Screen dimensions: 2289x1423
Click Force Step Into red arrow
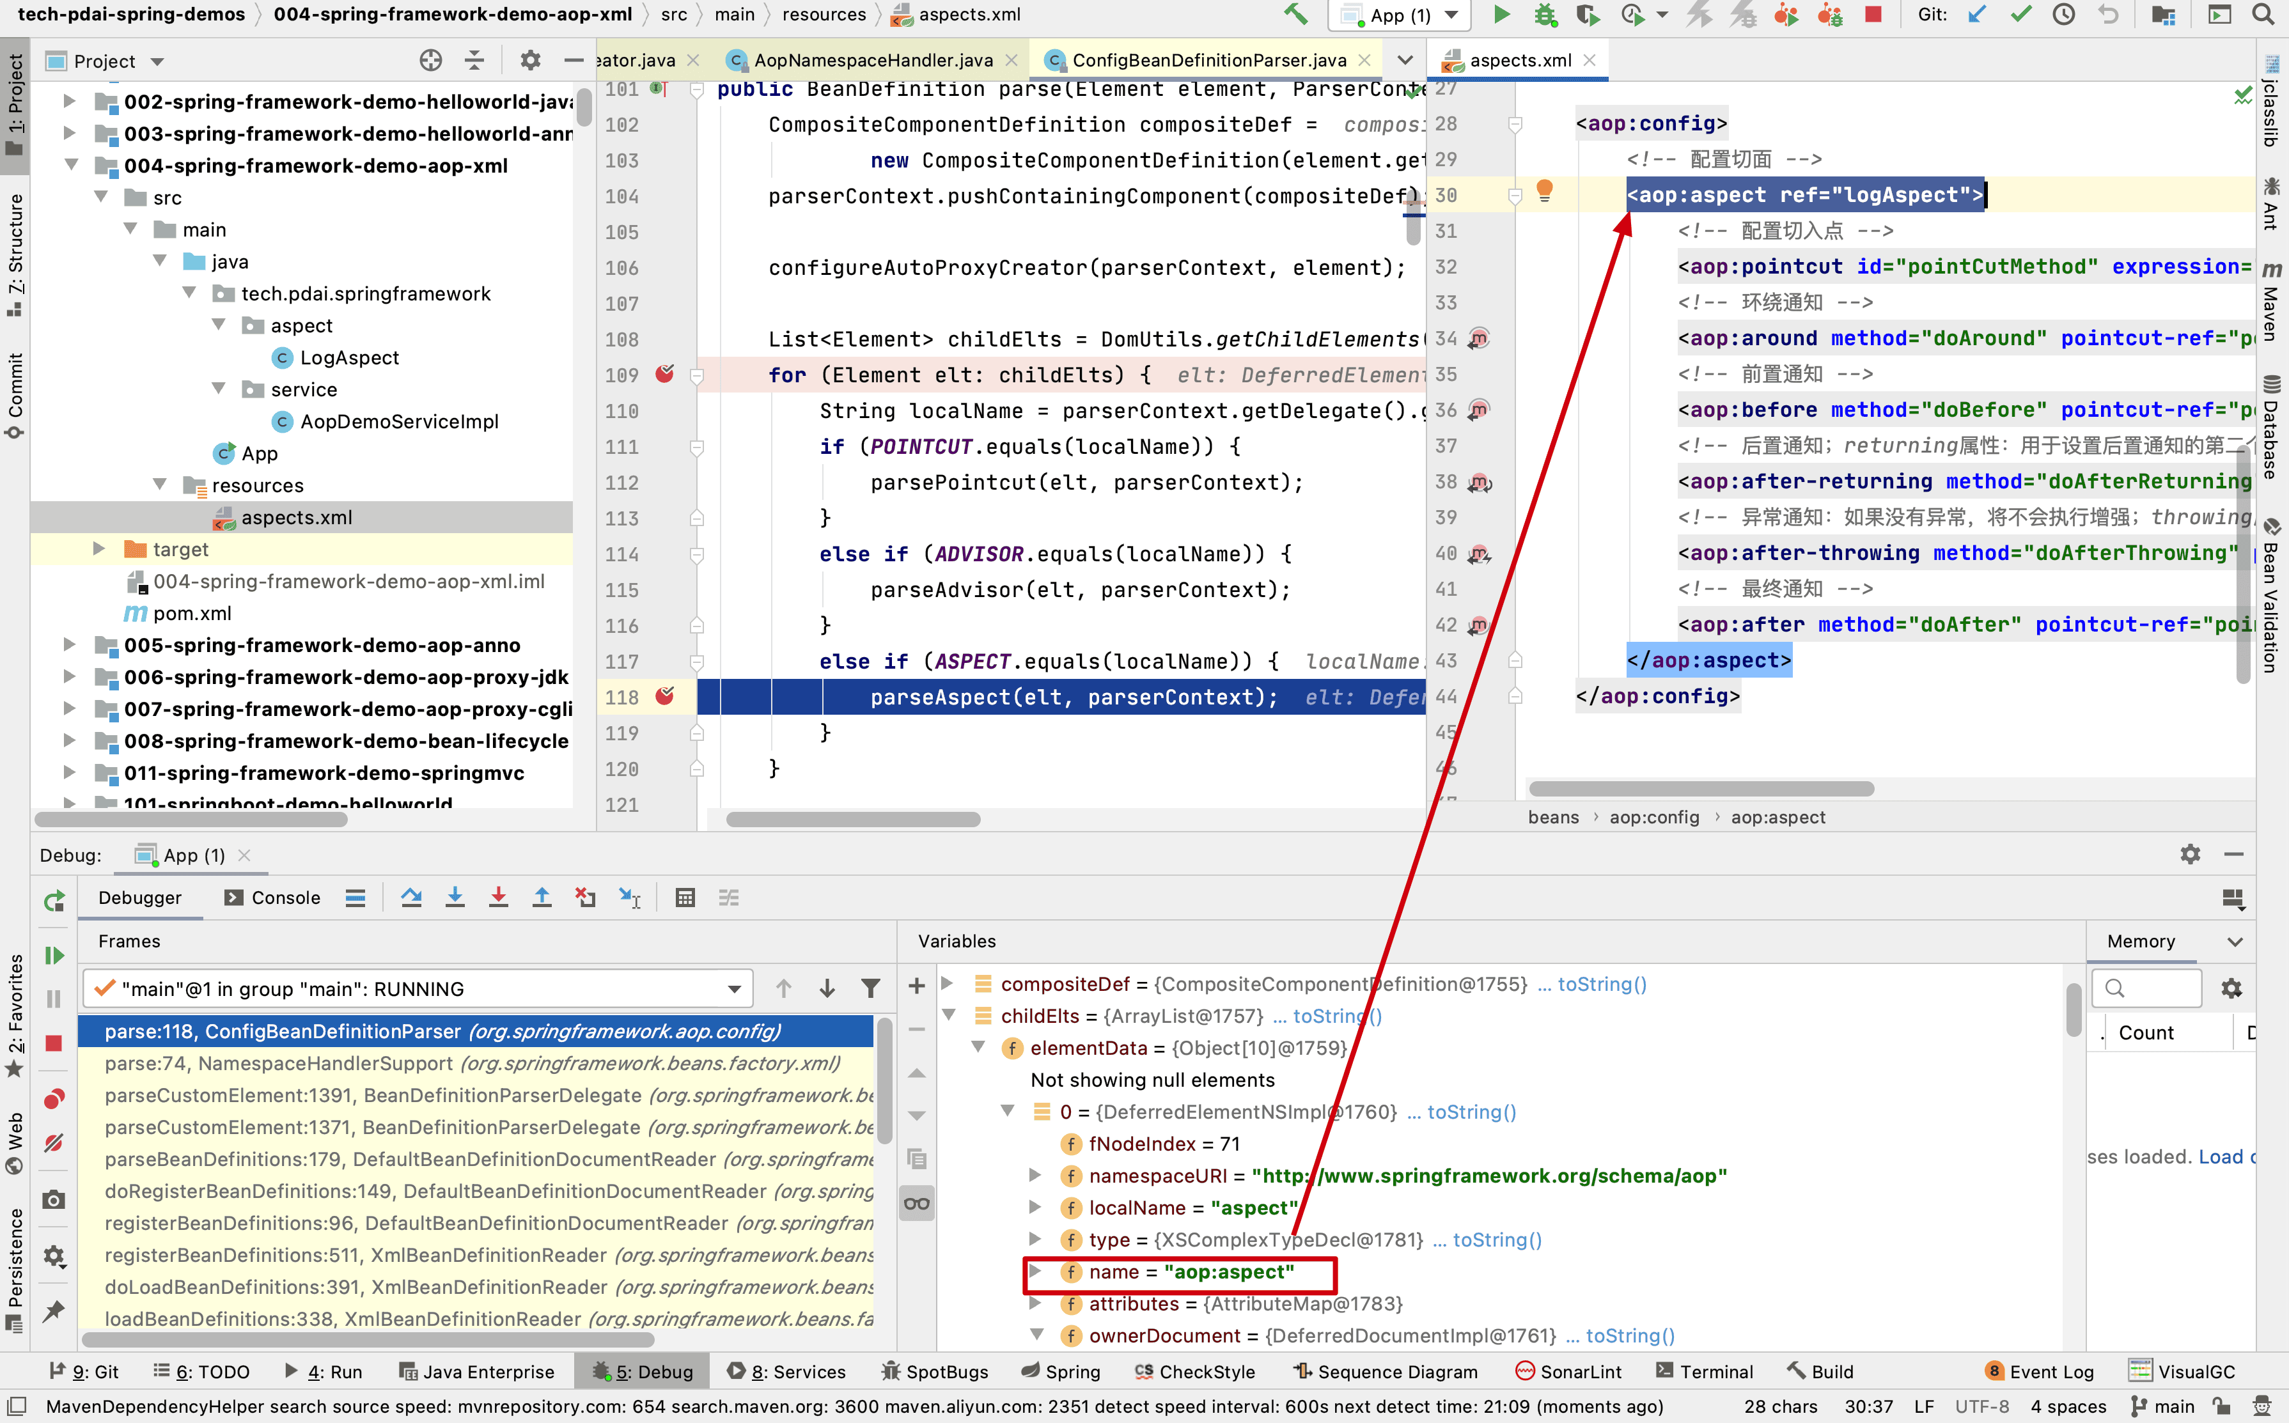499,898
